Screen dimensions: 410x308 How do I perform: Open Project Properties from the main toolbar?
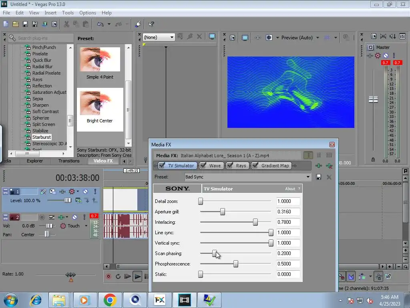point(54,24)
